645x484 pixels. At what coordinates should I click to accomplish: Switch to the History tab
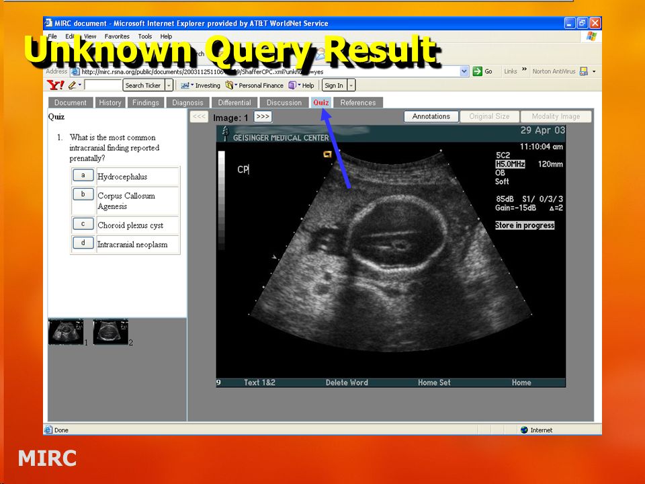pos(110,102)
